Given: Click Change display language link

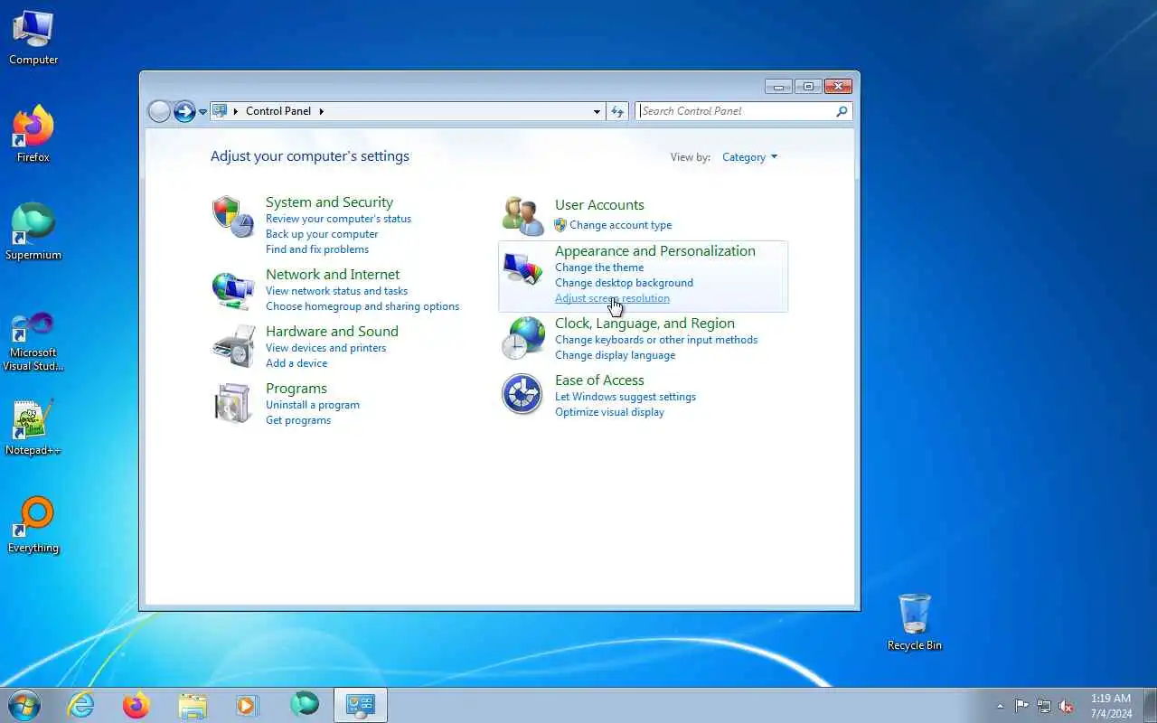Looking at the screenshot, I should point(615,355).
